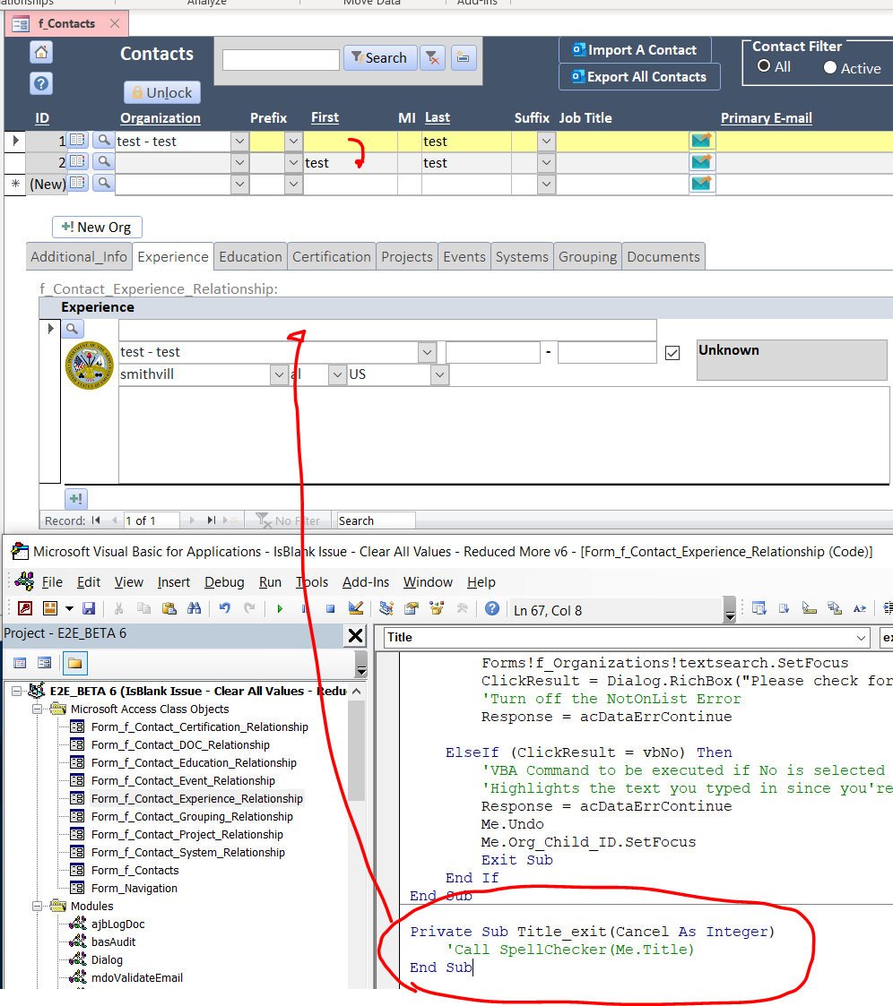Open Properties Window icon in VBA toolbar
The image size is (893, 1006).
pos(412,608)
